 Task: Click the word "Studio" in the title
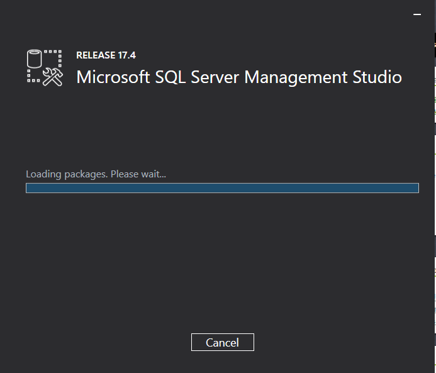[x=377, y=77]
